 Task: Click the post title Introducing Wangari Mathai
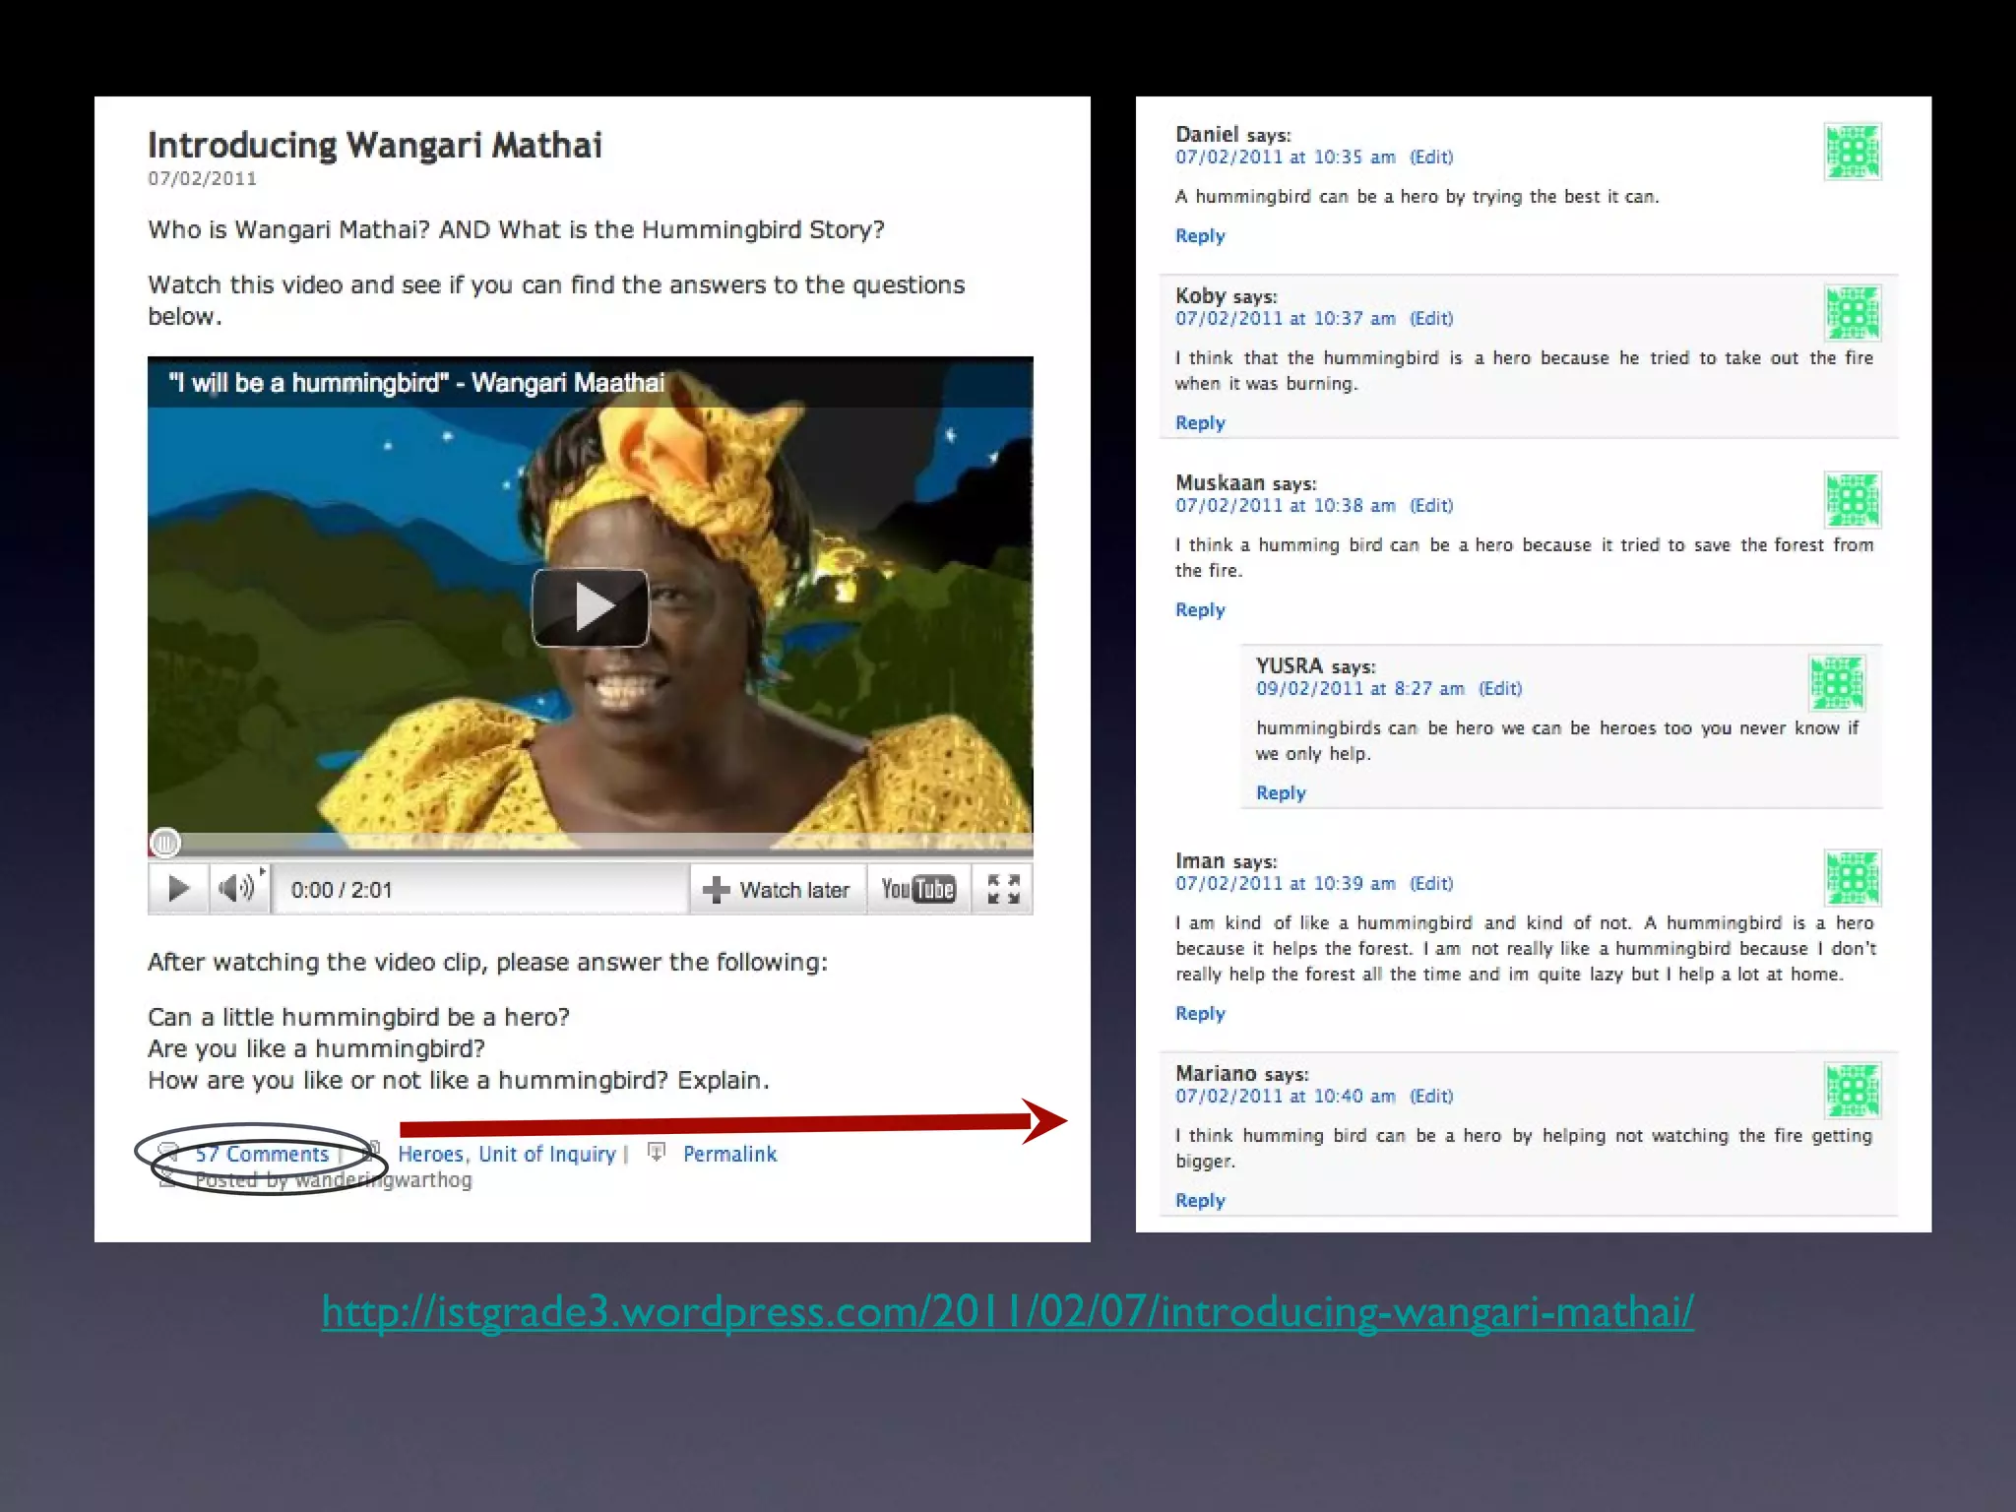(375, 145)
